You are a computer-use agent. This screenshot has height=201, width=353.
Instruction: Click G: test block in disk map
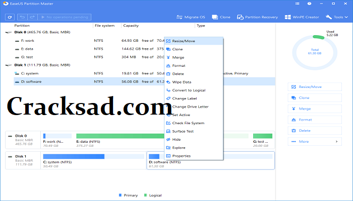click(x=263, y=140)
